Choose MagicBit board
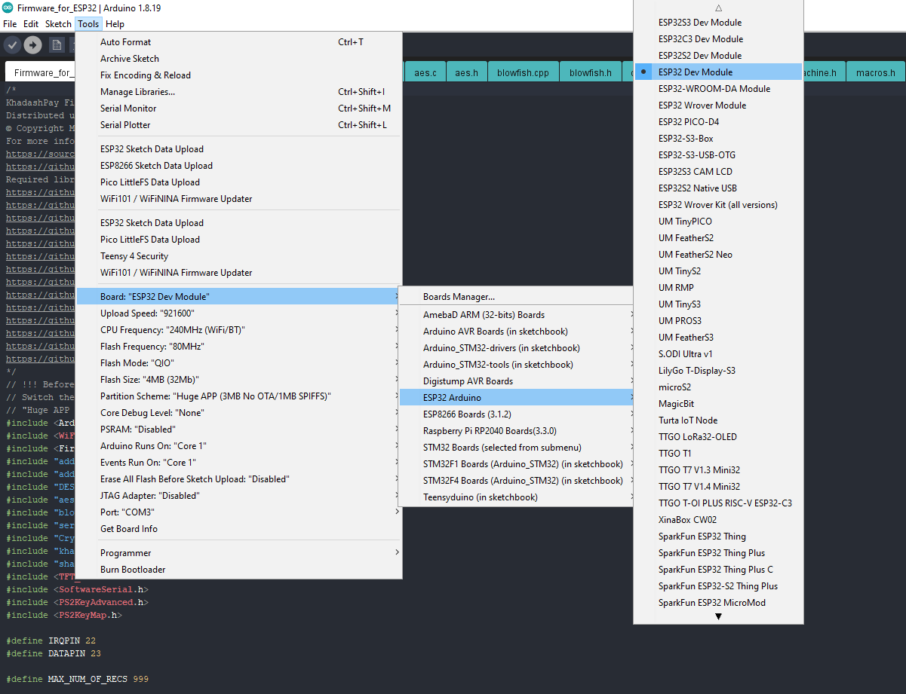906x694 pixels. click(718, 404)
